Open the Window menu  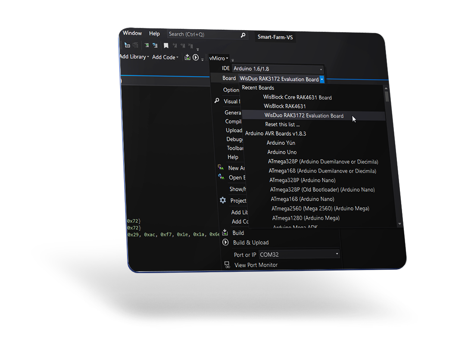(x=132, y=33)
